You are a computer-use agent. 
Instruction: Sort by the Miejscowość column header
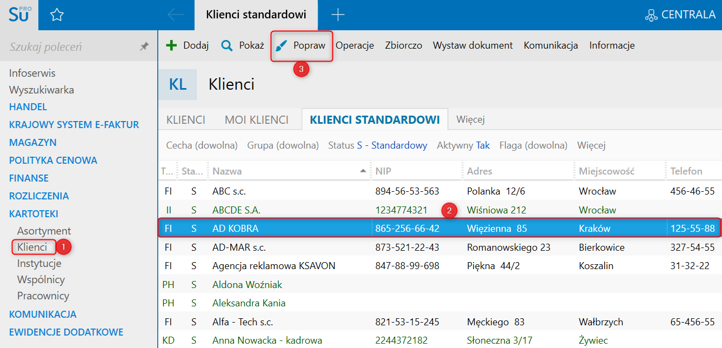click(606, 171)
